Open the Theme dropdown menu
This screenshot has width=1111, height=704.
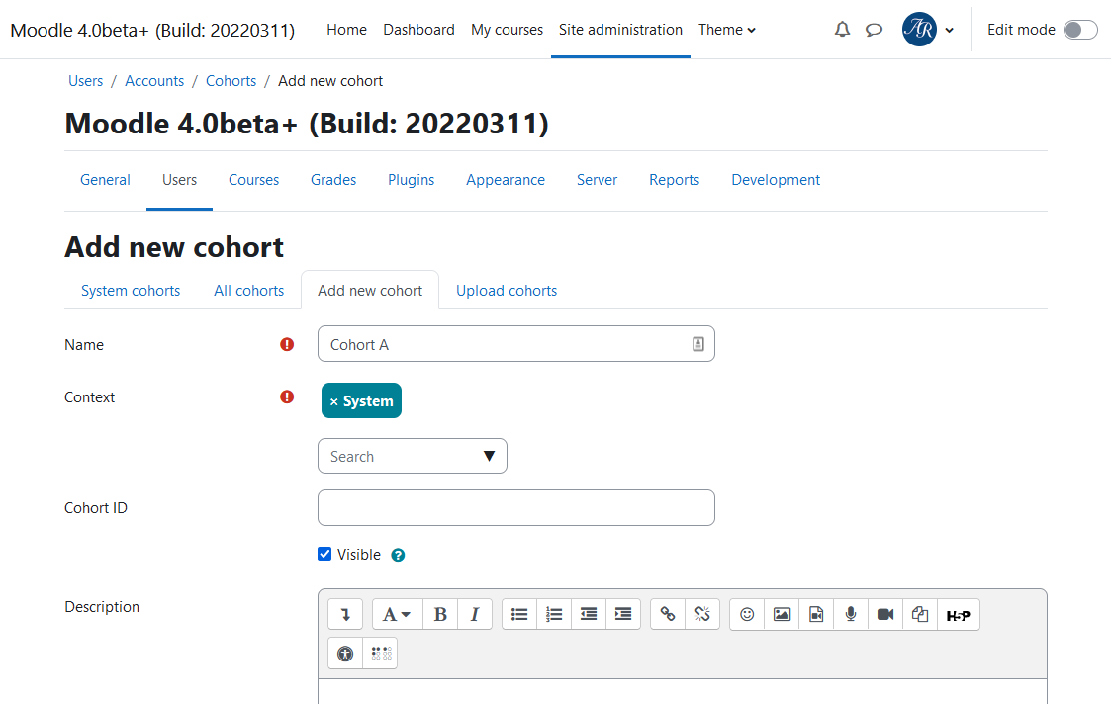click(727, 30)
